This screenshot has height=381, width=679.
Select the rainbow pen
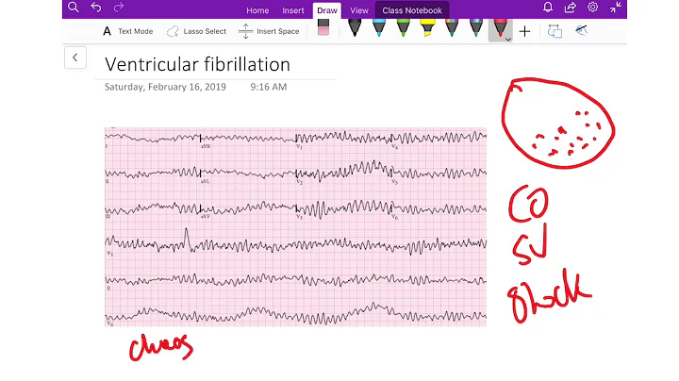pyautogui.click(x=452, y=27)
